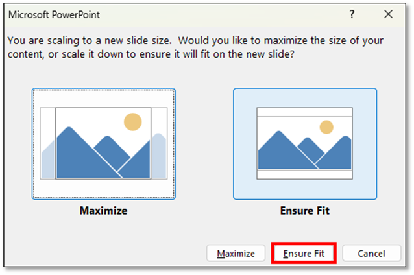Click the question mark help icon
The height and width of the screenshot is (275, 414).
point(352,14)
